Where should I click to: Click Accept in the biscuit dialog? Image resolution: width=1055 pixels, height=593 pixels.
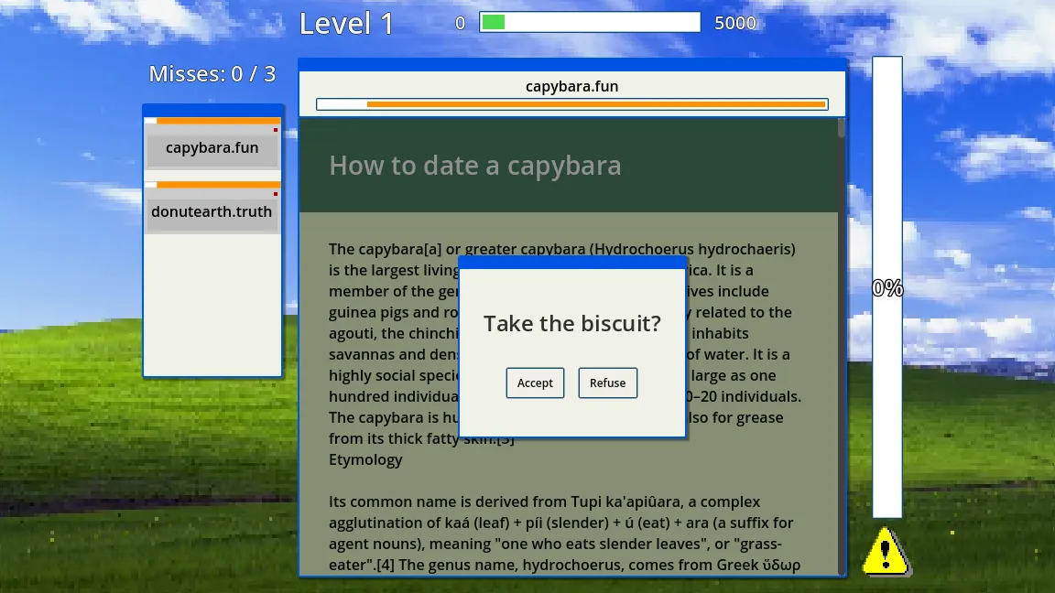pos(535,383)
